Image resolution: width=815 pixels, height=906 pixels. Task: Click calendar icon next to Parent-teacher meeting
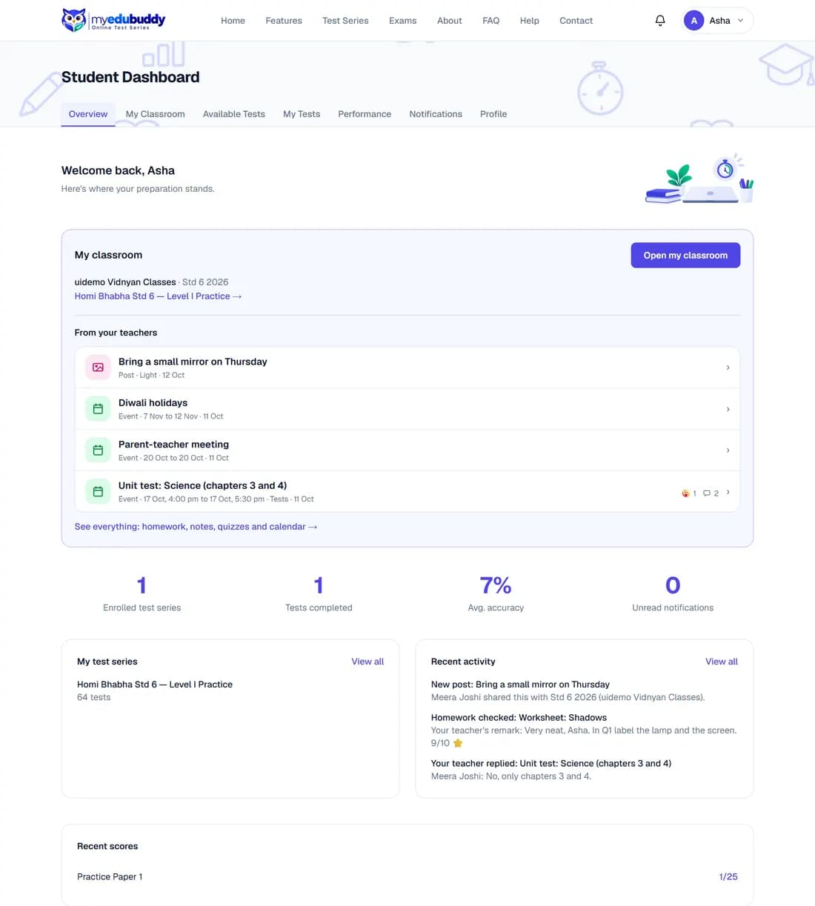98,450
